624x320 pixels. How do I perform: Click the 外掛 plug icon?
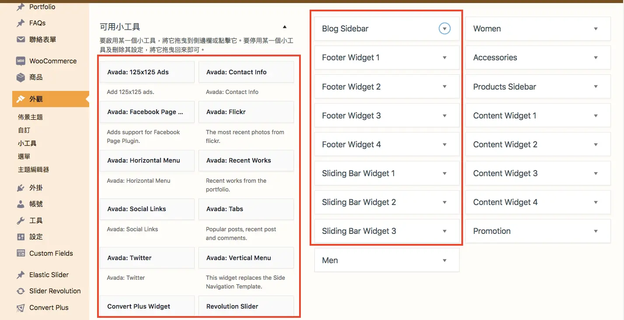tap(21, 188)
